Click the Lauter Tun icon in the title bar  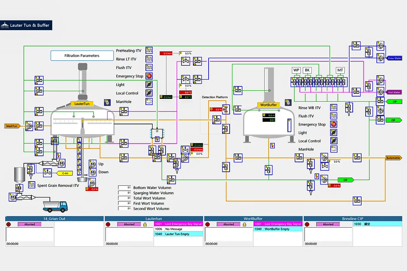[x=5, y=25]
